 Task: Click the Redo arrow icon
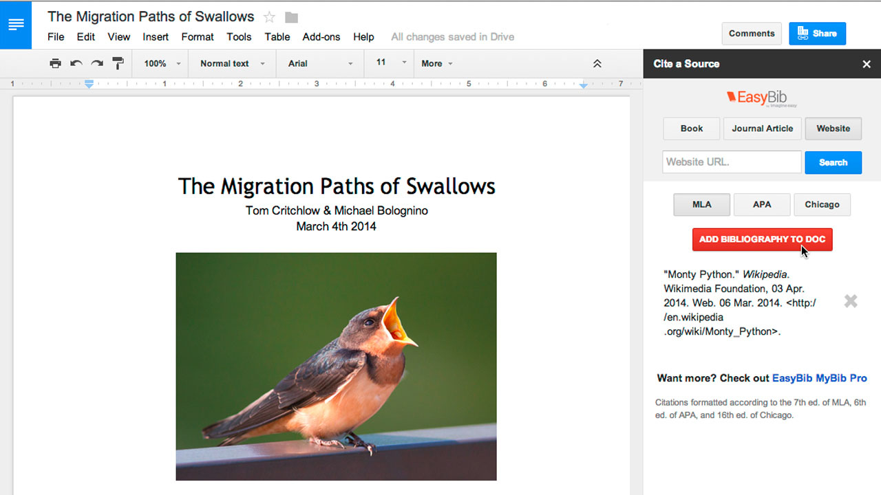tap(97, 63)
